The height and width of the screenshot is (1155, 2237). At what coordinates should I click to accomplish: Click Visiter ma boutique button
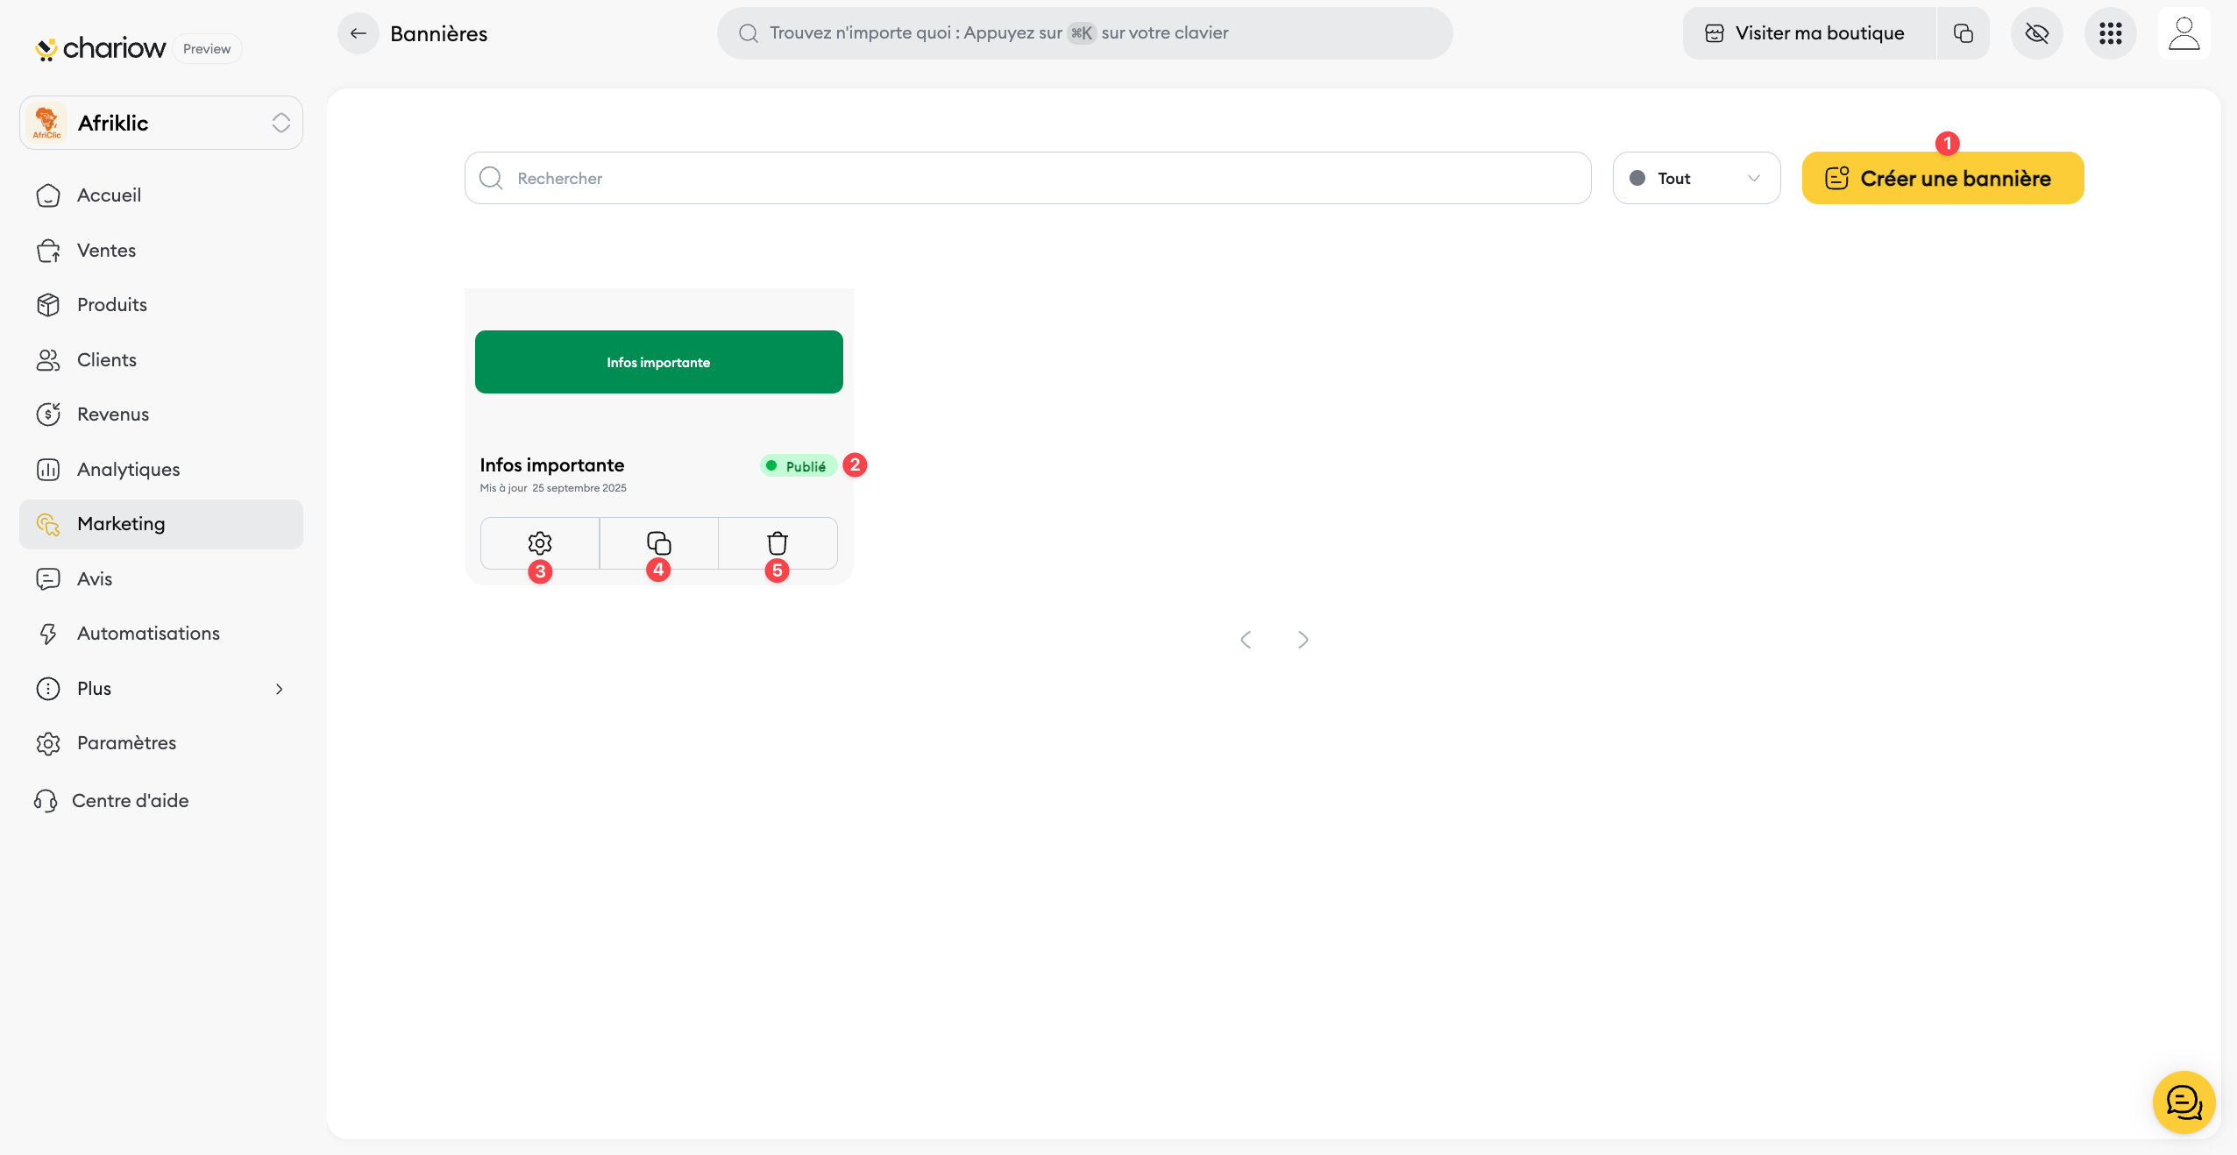point(1807,33)
